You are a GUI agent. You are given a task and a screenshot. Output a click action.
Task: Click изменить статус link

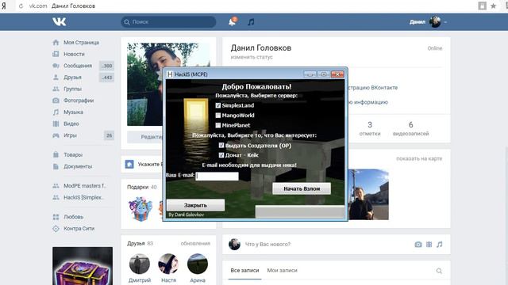coord(252,57)
